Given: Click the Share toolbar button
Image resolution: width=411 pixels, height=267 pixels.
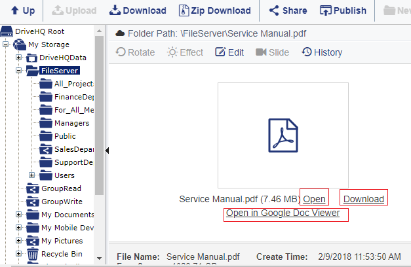Looking at the screenshot, I should [288, 10].
